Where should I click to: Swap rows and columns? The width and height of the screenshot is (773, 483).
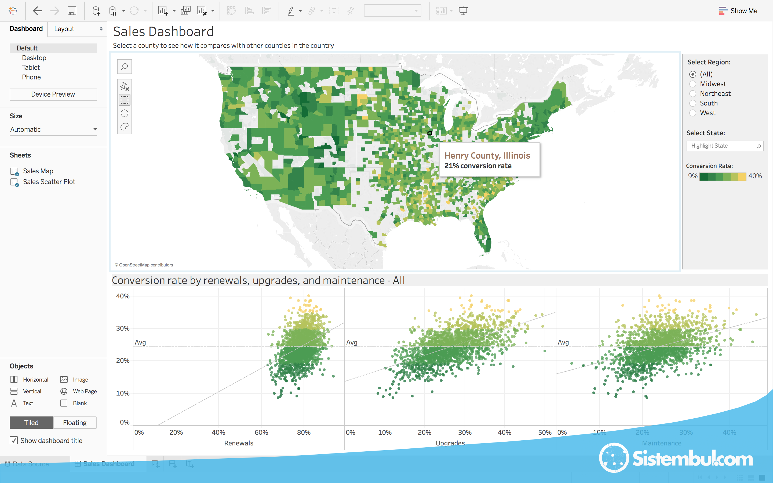point(232,11)
